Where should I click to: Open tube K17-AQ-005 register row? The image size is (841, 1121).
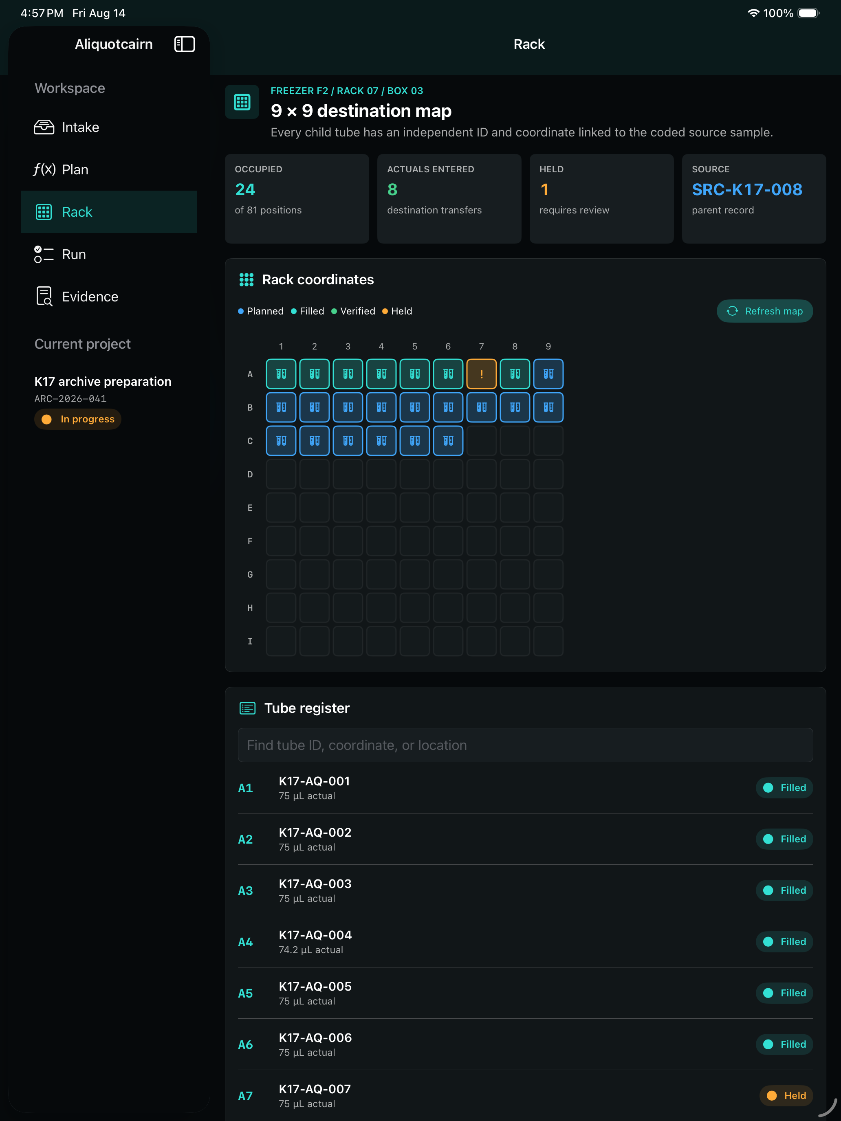pos(525,993)
